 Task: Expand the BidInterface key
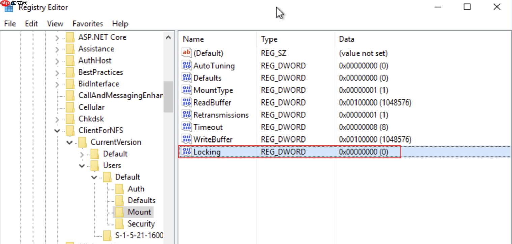click(57, 85)
